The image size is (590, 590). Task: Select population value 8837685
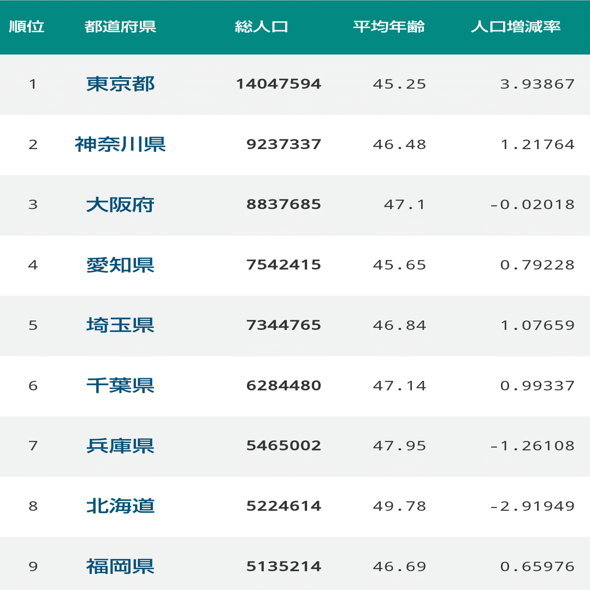(x=284, y=204)
